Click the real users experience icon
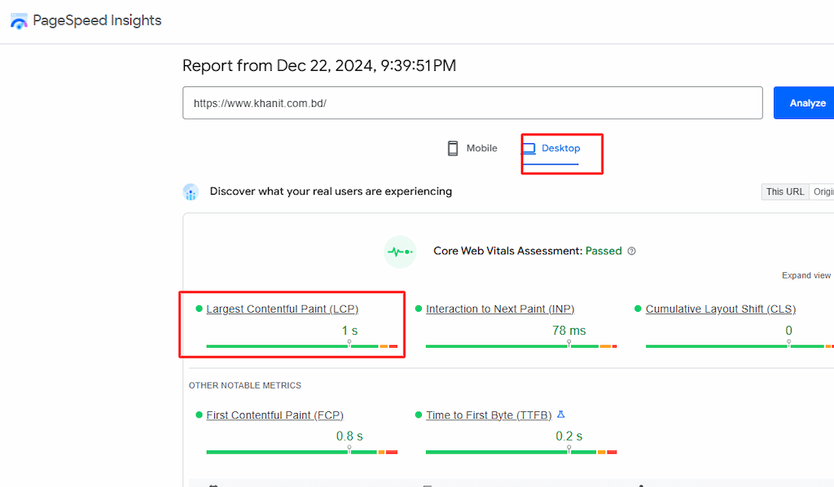The image size is (834, 487). pyautogui.click(x=191, y=192)
